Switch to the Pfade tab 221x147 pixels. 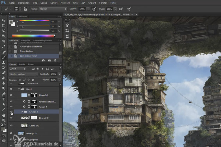point(31,64)
